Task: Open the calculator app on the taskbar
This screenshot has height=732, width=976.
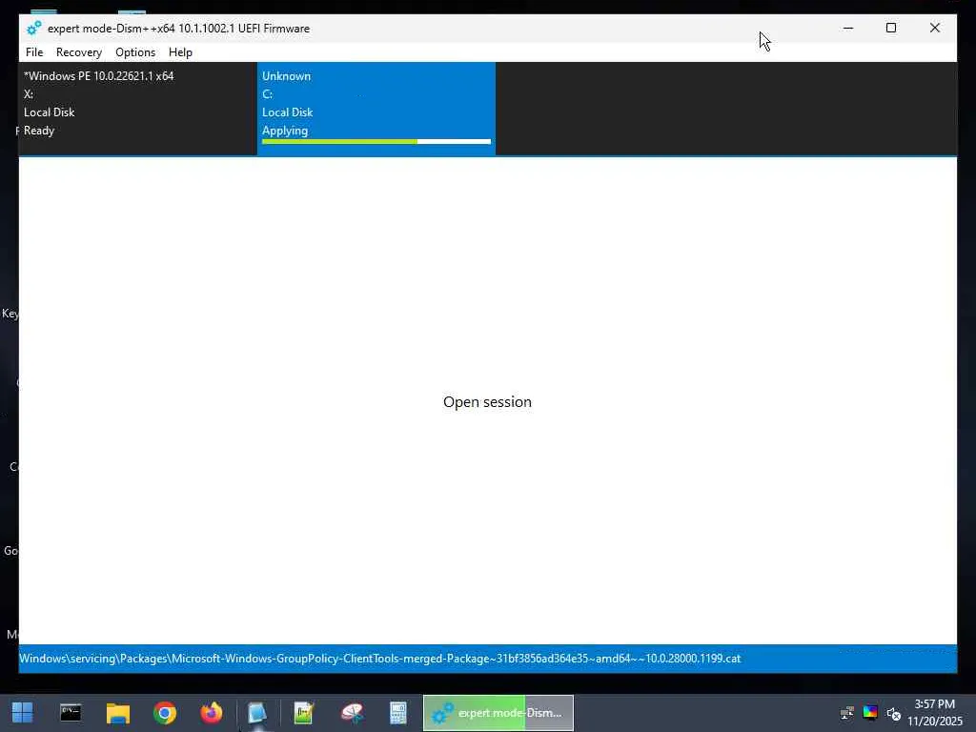Action: pyautogui.click(x=398, y=713)
